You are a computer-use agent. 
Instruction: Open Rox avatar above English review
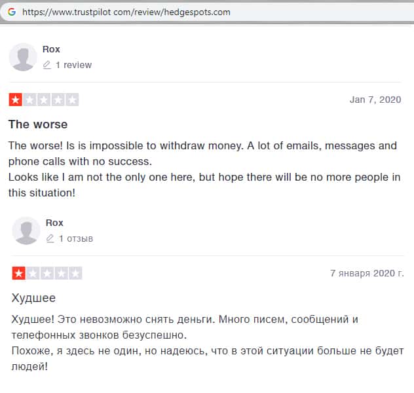[23, 57]
